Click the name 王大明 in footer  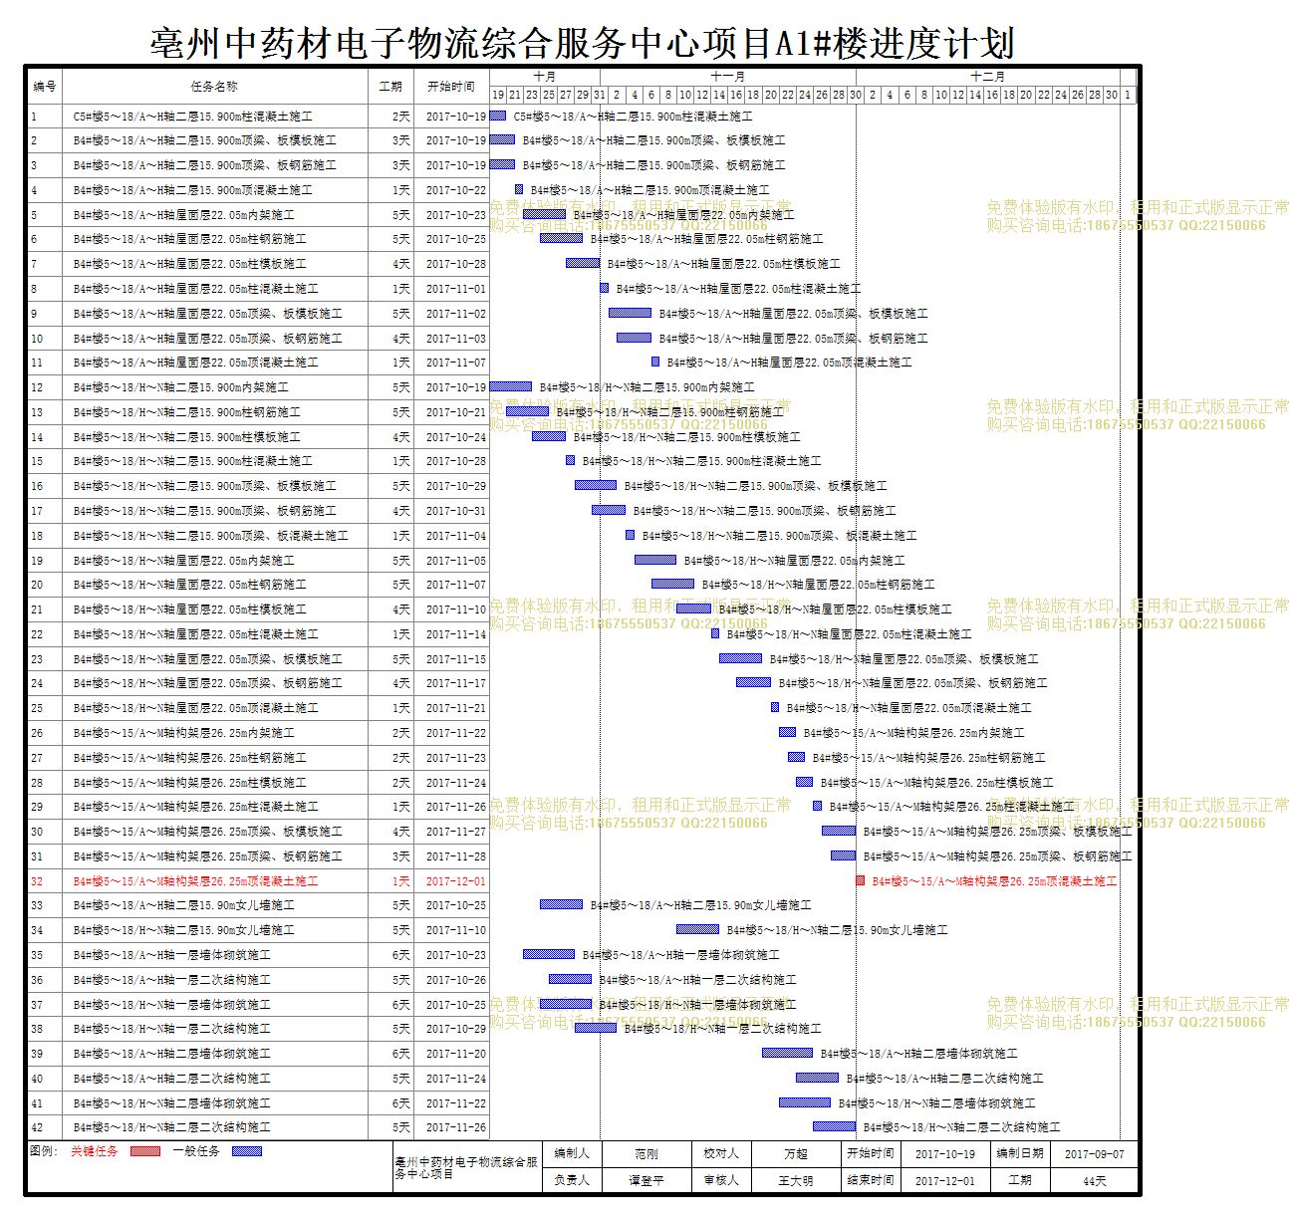click(796, 1180)
